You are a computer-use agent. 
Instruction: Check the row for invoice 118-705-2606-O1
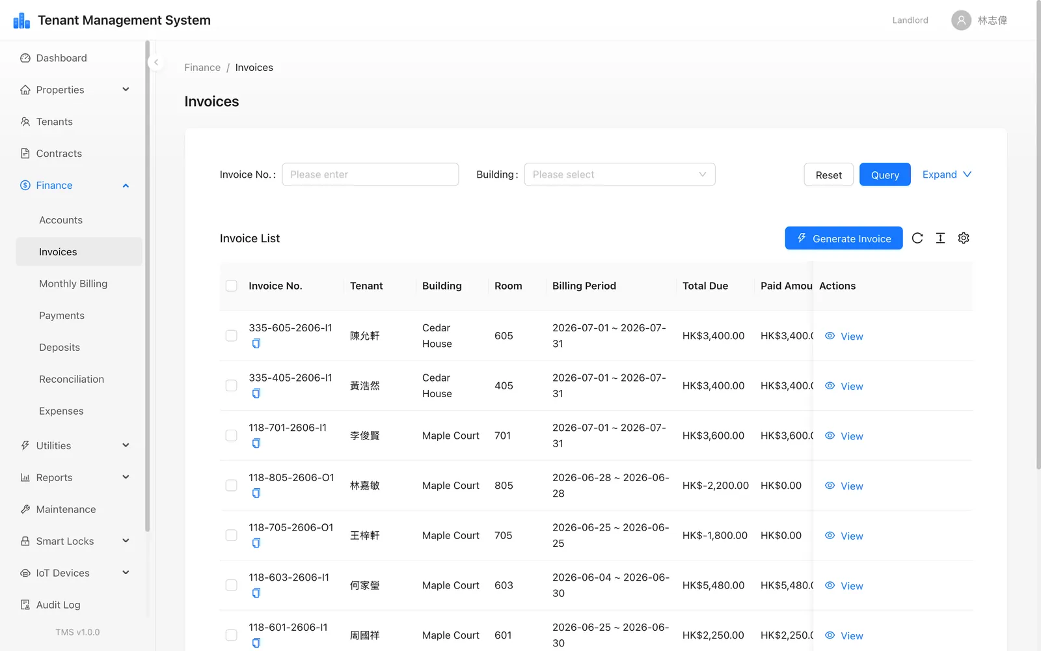[231, 535]
